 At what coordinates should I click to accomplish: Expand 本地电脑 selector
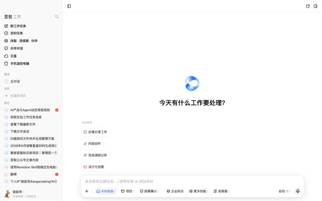pos(106,191)
